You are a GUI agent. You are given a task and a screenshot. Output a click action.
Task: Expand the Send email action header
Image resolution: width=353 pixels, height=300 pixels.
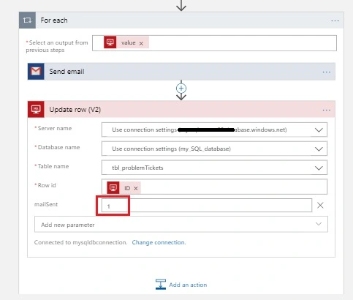pos(181,72)
